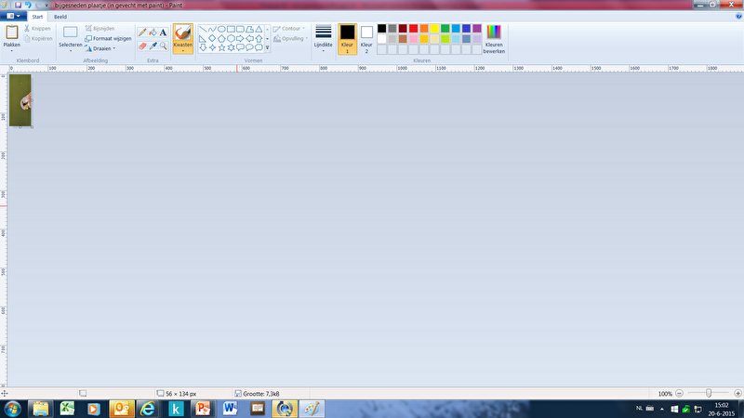Select the Text tool
Image resolution: width=744 pixels, height=418 pixels.
(x=164, y=32)
